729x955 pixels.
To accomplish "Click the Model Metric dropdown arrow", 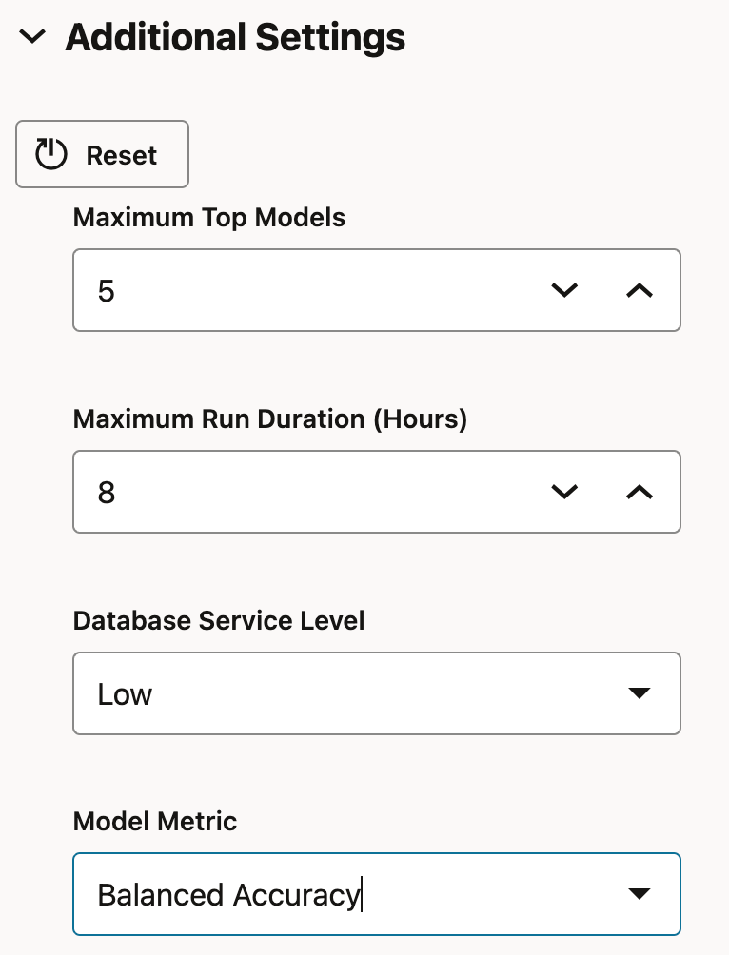I will coord(640,894).
